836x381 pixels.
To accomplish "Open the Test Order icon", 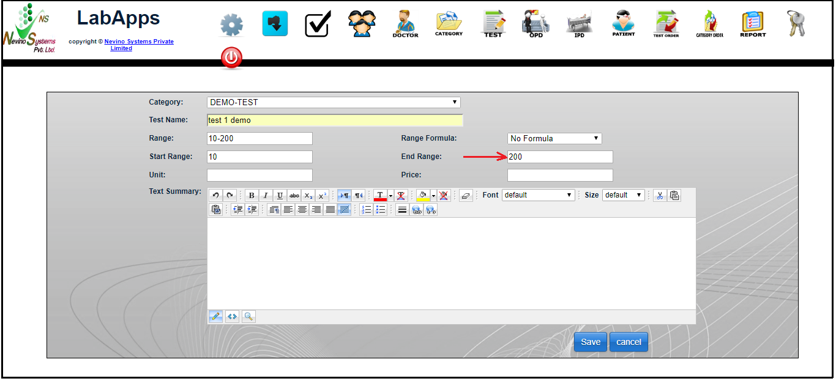I will tap(666, 24).
